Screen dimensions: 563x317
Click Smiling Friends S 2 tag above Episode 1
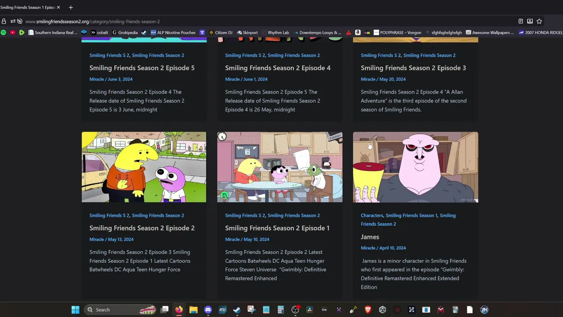[x=245, y=215]
